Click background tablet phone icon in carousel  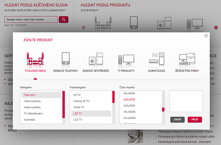tap(134, 22)
